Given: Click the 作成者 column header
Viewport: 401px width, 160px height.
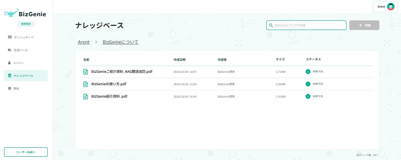Looking at the screenshot, I should (x=222, y=60).
